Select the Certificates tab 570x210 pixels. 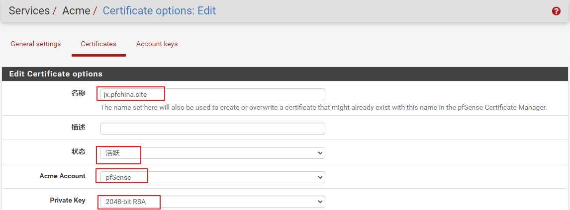pyautogui.click(x=98, y=44)
